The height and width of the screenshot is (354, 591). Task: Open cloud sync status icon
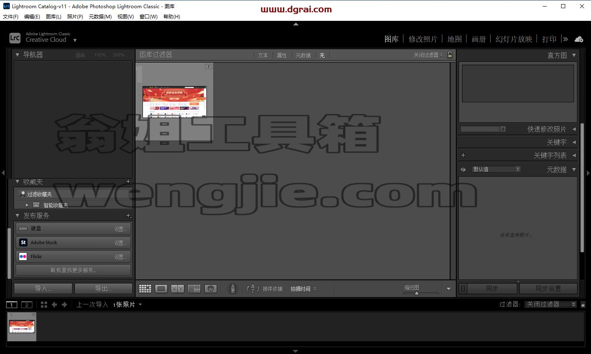pos(579,39)
